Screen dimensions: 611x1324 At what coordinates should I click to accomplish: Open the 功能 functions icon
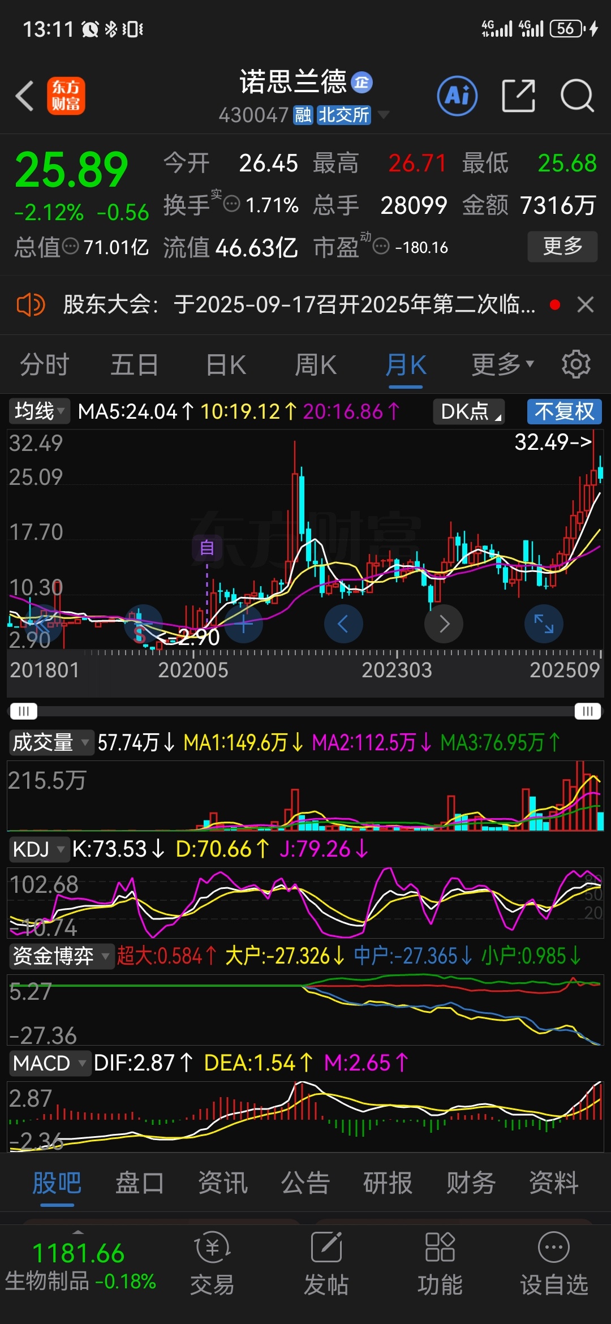pos(440,1264)
